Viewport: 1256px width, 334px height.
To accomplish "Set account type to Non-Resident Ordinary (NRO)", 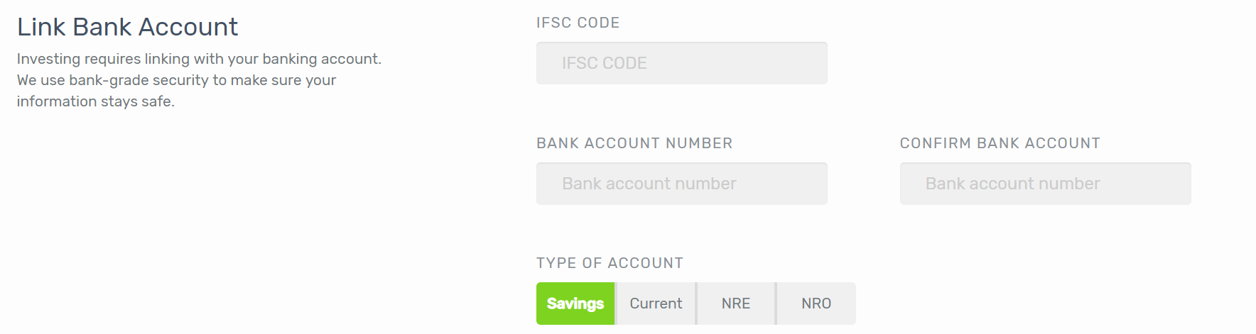I will (x=816, y=304).
